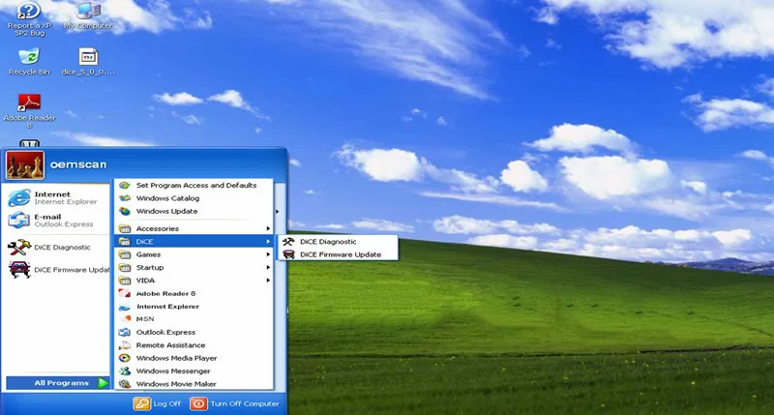774x415 pixels.
Task: Click DiCE Firmware Update car icon in submenu
Action: coord(288,254)
